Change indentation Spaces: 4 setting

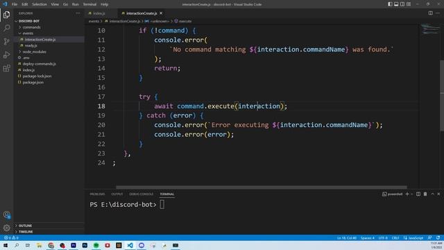click(367, 237)
